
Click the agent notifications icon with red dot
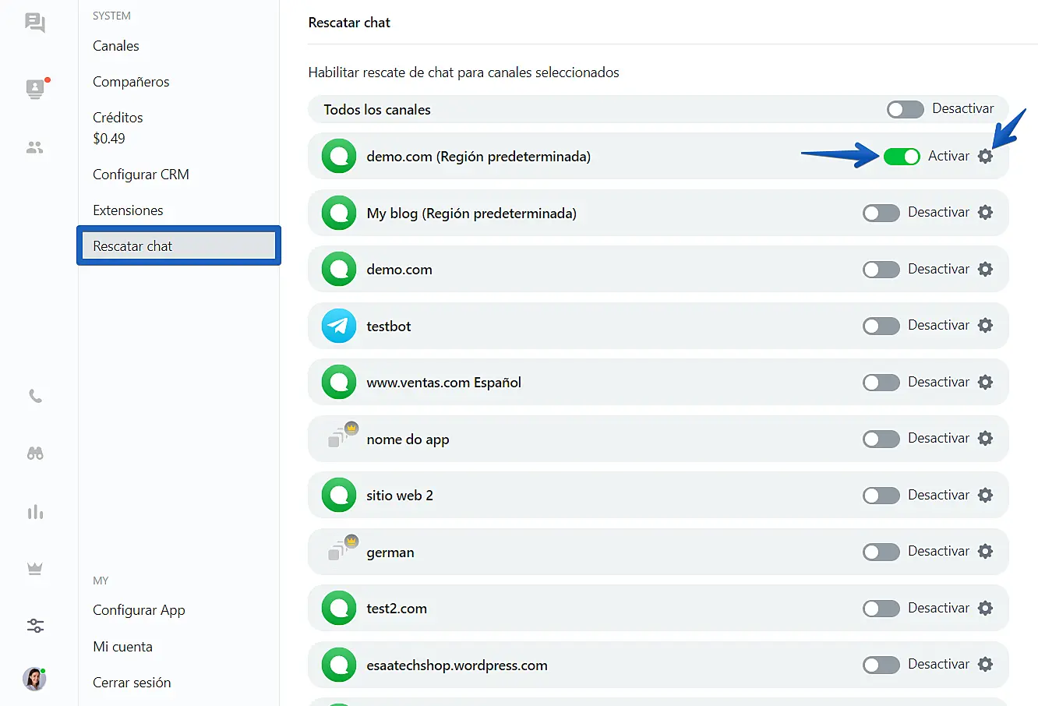pyautogui.click(x=35, y=89)
